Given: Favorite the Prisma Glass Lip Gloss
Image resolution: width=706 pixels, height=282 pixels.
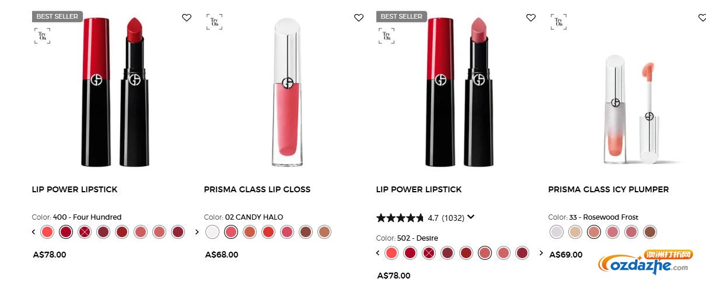Looking at the screenshot, I should 359,17.
